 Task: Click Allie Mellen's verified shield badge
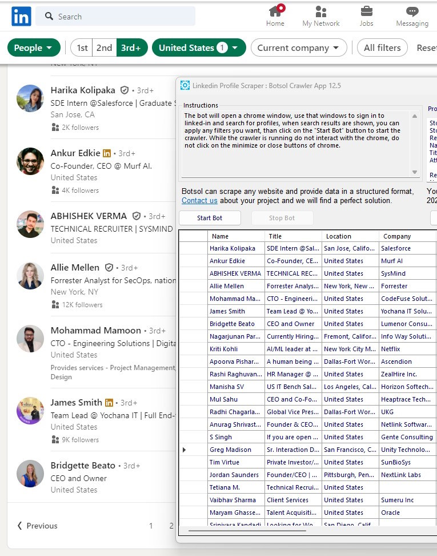tap(110, 267)
